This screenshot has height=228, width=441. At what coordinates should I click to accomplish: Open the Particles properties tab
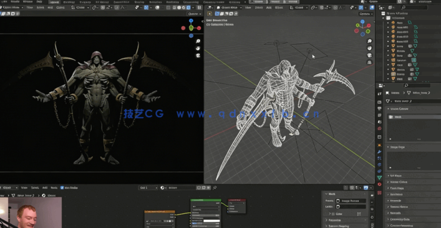pyautogui.click(x=379, y=158)
